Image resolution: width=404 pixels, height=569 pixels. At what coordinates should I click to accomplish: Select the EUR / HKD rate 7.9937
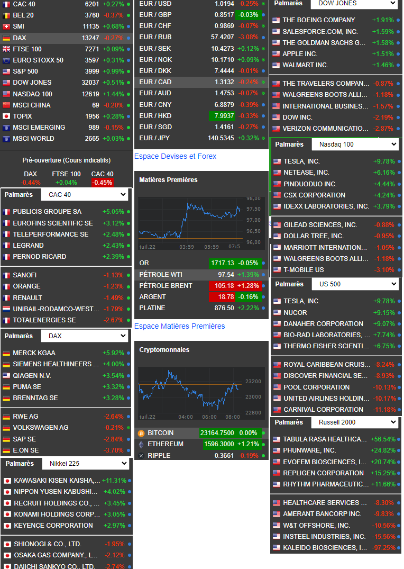coord(223,116)
